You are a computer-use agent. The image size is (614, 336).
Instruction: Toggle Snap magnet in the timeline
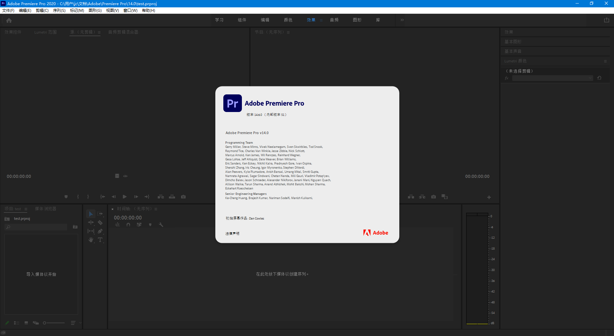tap(128, 225)
